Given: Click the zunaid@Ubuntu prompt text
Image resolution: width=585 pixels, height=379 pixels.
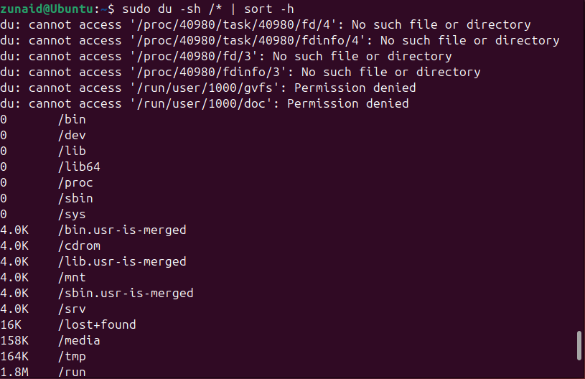Looking at the screenshot, I should [x=47, y=9].
